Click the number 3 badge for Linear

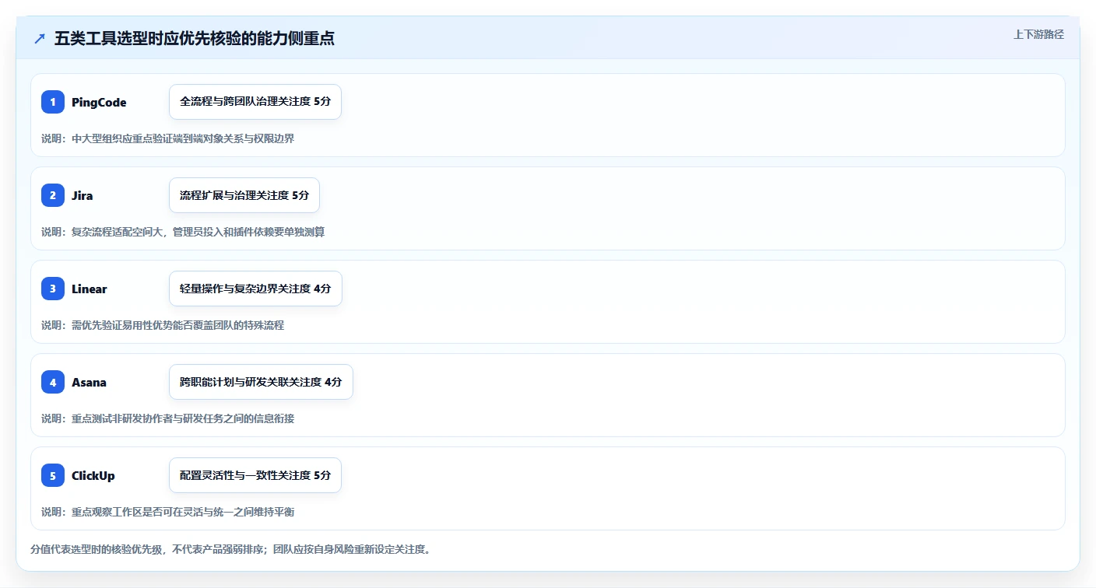pyautogui.click(x=53, y=289)
